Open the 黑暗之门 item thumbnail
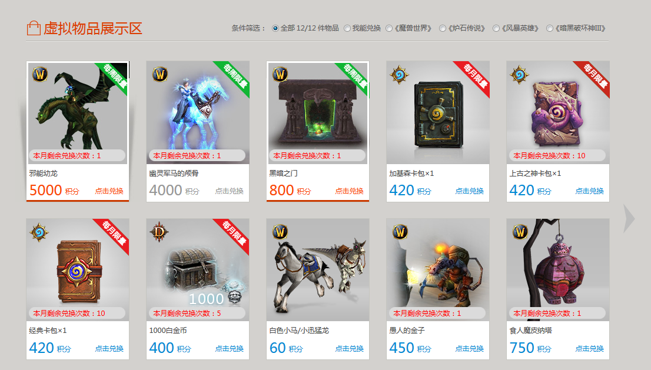Viewport: 651px width, 370px height. 318,112
